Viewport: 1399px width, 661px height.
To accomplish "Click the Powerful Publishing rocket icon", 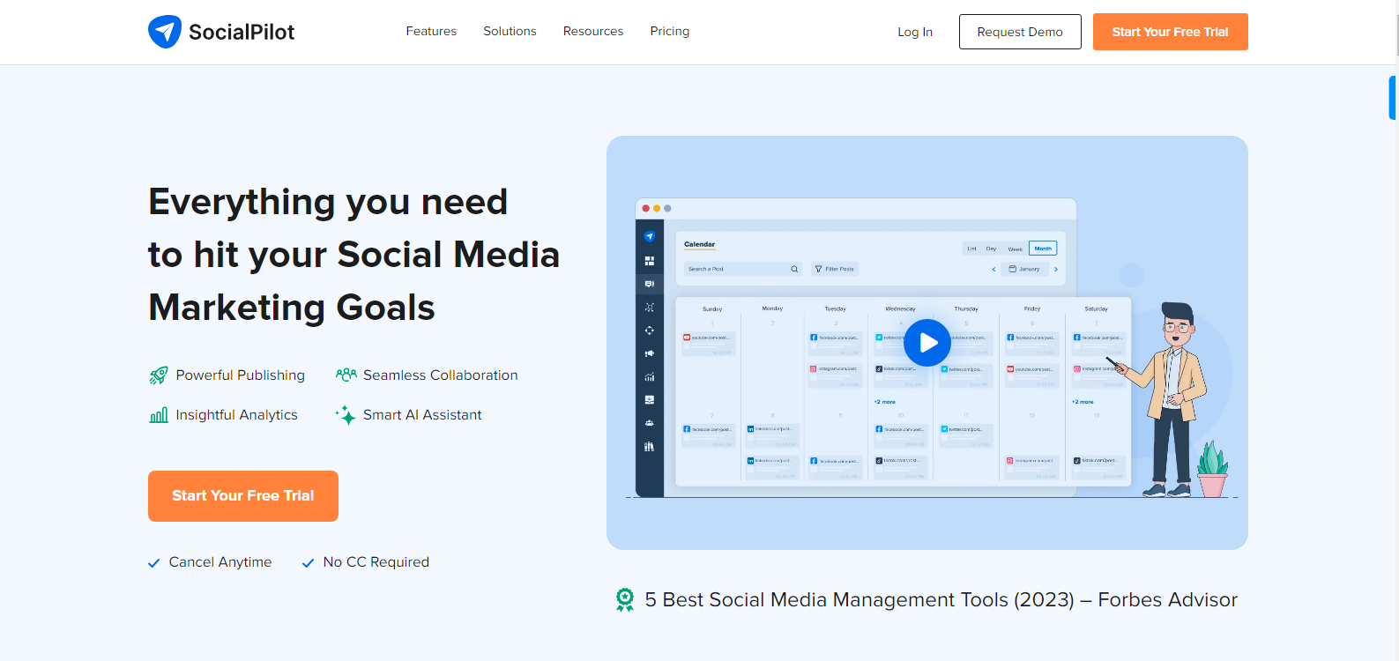I will pos(159,375).
